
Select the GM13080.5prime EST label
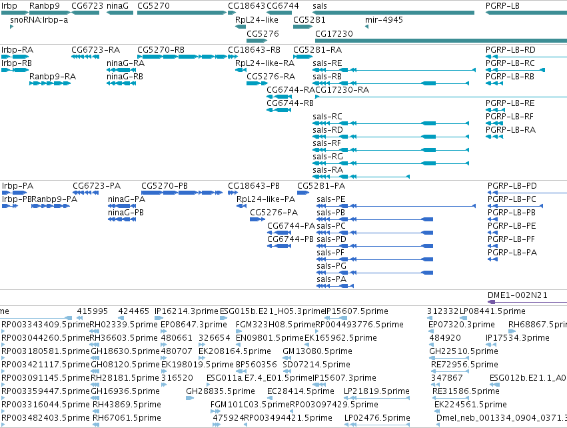click(x=317, y=351)
